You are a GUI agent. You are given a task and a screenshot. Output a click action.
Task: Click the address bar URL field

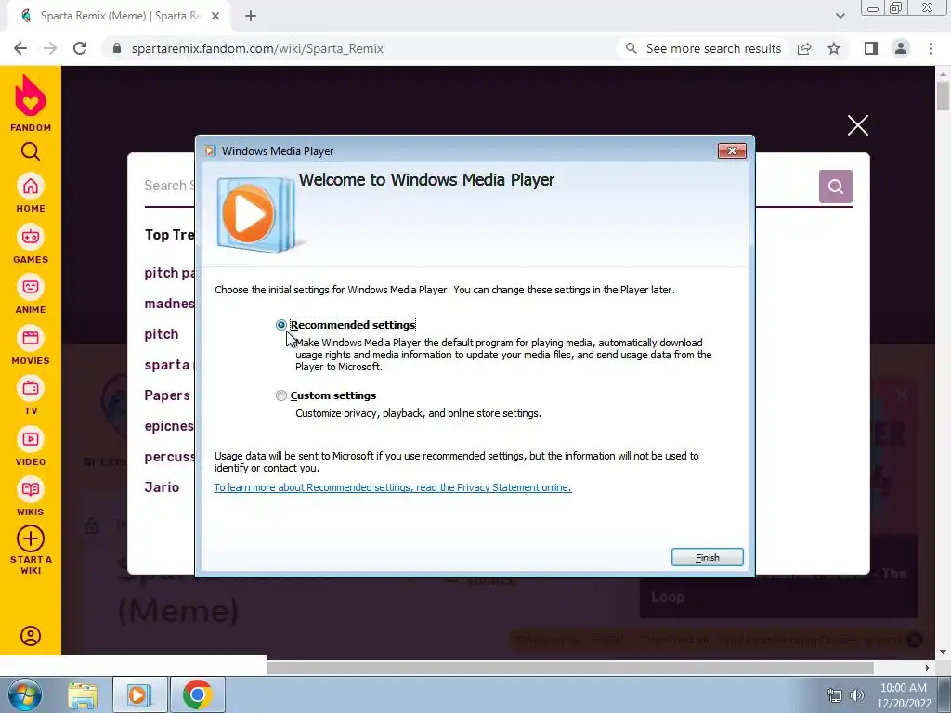tap(257, 48)
